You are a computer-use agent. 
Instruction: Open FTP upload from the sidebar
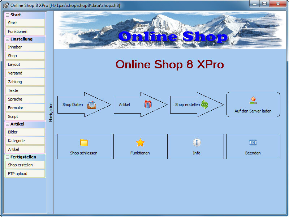tap(25, 174)
